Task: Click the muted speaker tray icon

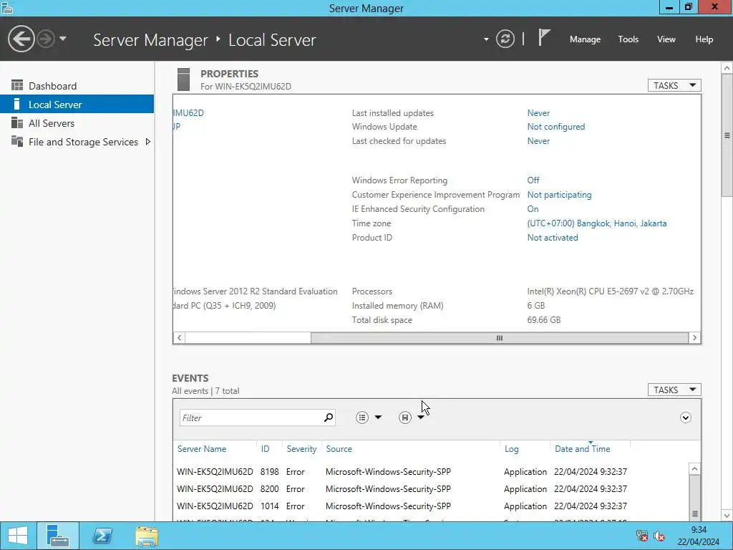Action: tap(659, 536)
